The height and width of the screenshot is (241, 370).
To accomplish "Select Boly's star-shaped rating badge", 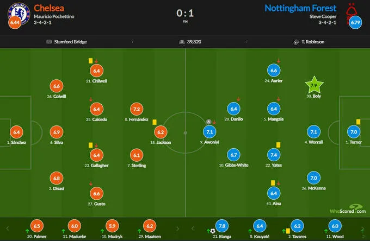I will pos(313,85).
